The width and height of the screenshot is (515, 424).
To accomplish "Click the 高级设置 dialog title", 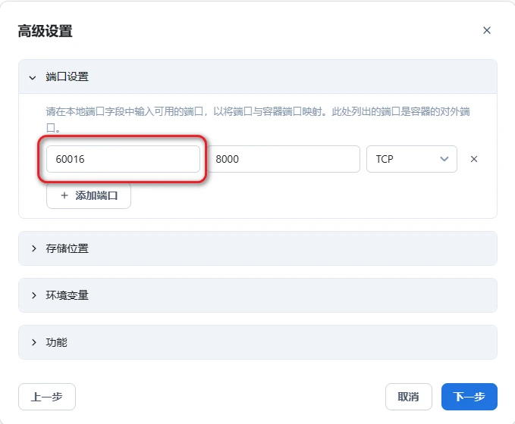I will coord(46,31).
